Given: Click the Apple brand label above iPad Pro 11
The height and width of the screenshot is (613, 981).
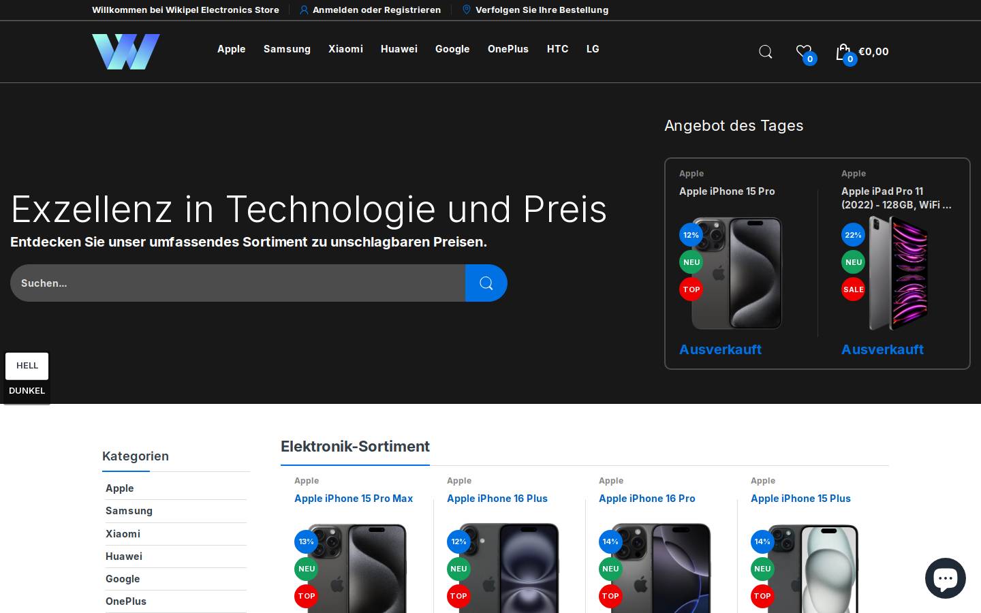Looking at the screenshot, I should click(854, 174).
